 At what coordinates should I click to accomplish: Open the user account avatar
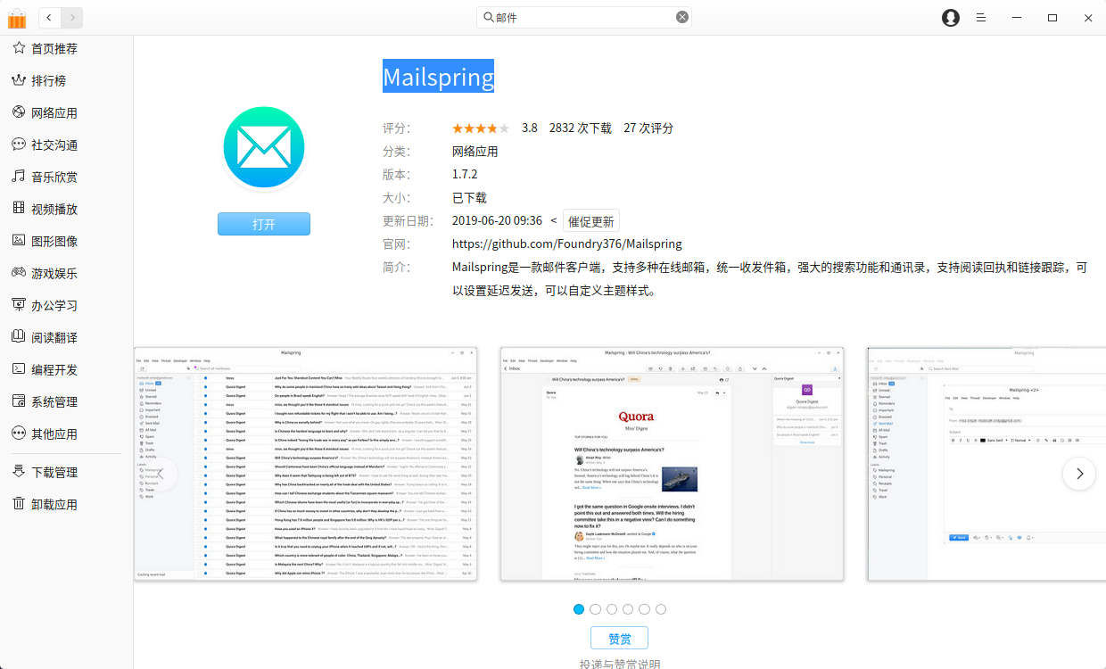click(950, 17)
